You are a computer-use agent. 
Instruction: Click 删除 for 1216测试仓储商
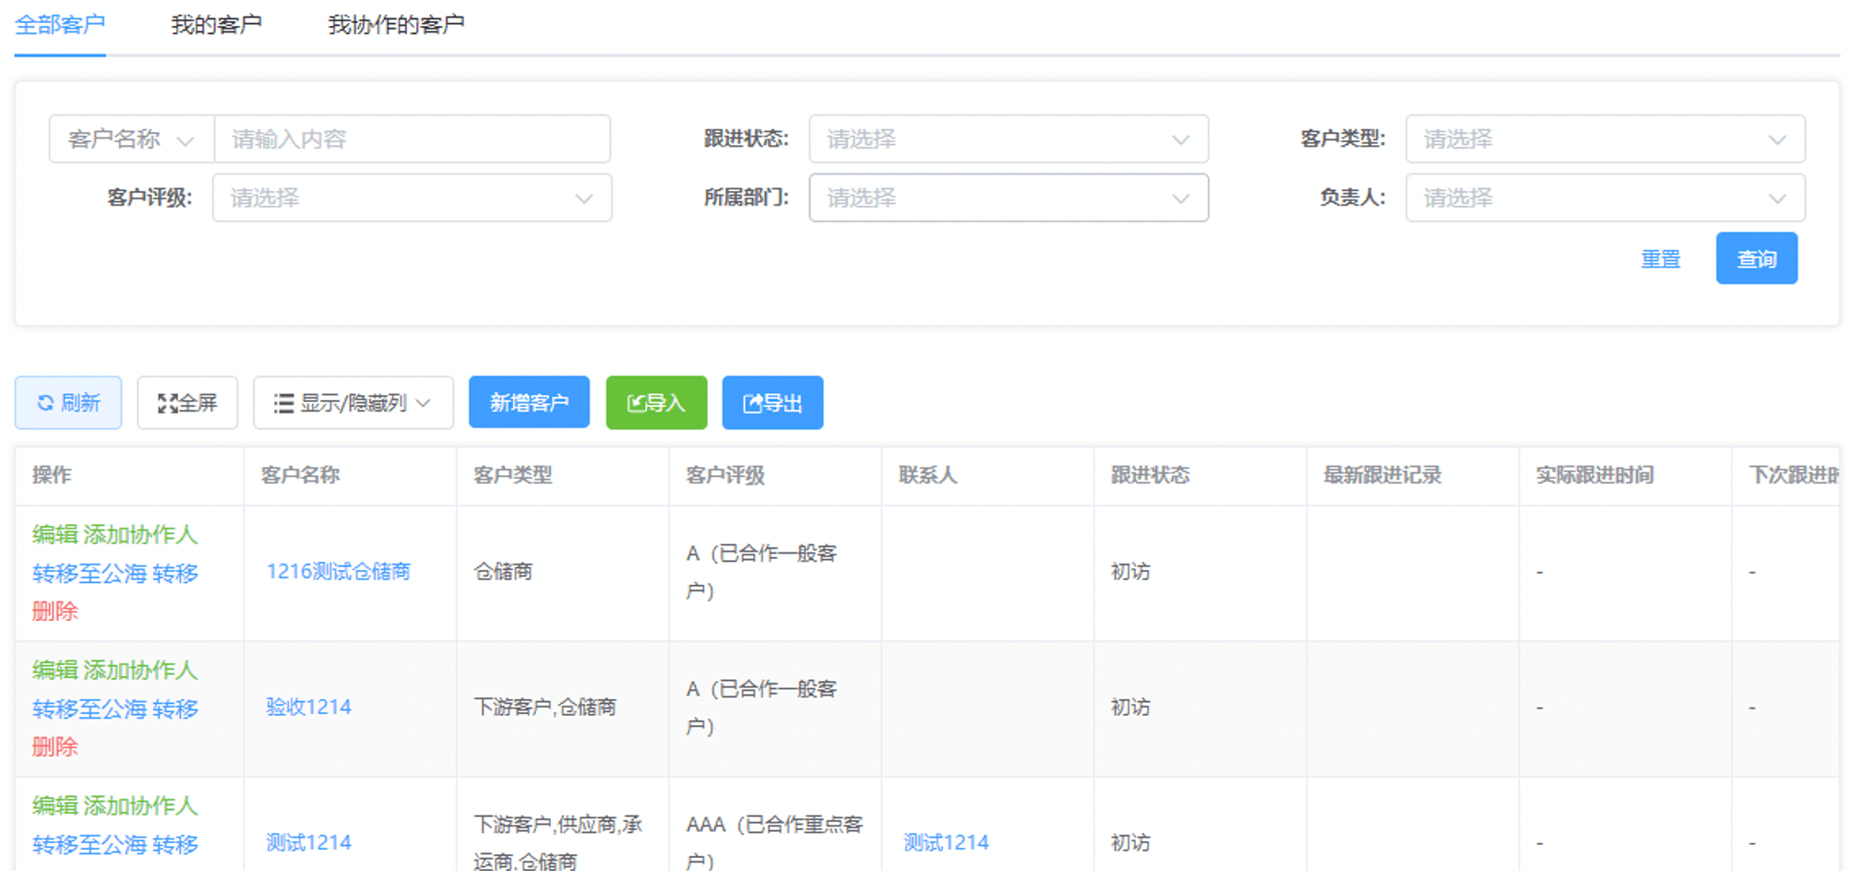tap(55, 612)
